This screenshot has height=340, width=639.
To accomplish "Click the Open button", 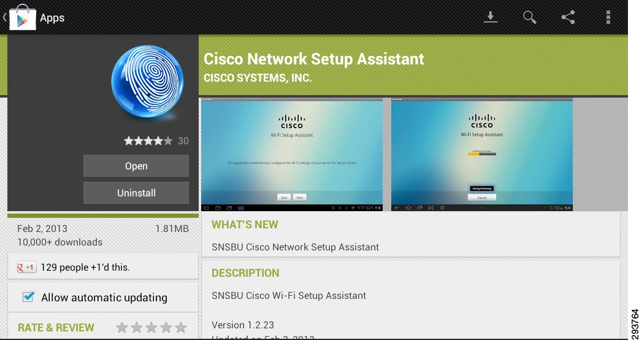I will click(136, 166).
